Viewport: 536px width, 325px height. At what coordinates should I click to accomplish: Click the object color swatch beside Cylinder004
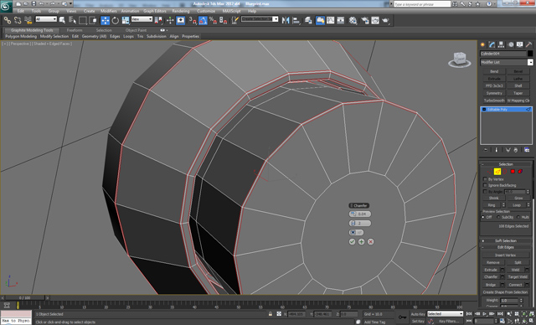(530, 54)
